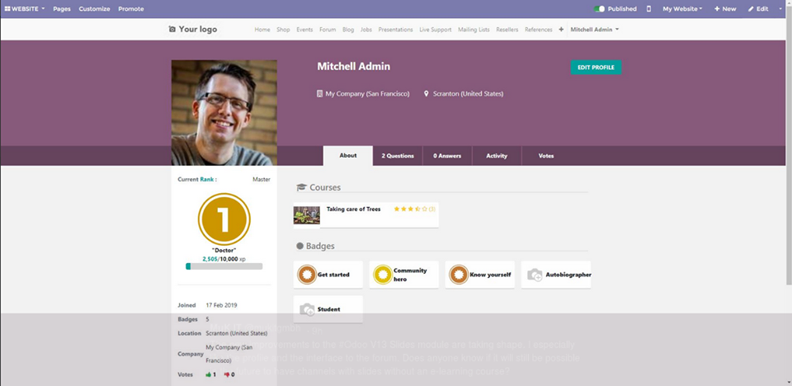The width and height of the screenshot is (792, 386).
Task: Open the Mitchell Admin user menu
Action: point(595,30)
